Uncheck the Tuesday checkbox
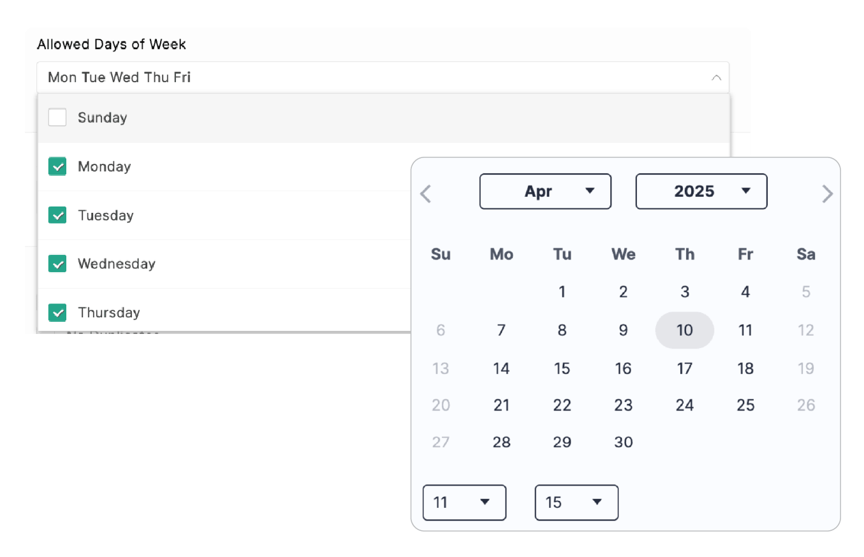This screenshot has height=557, width=864. (x=57, y=215)
